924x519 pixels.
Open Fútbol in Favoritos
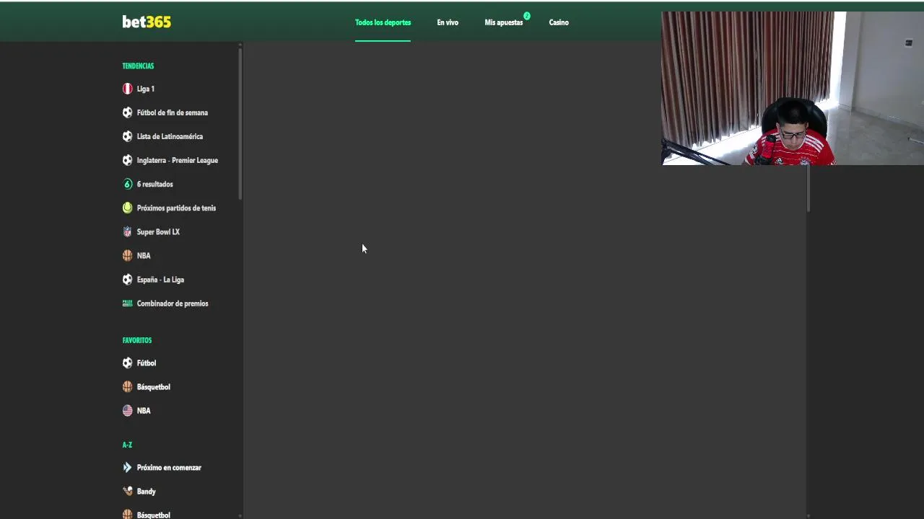coord(147,363)
